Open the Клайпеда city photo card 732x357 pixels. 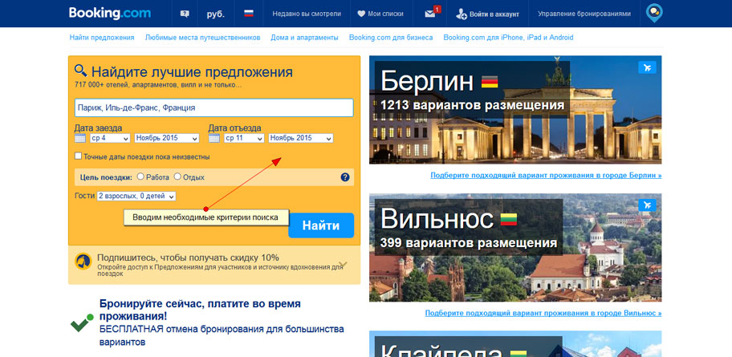point(515,344)
